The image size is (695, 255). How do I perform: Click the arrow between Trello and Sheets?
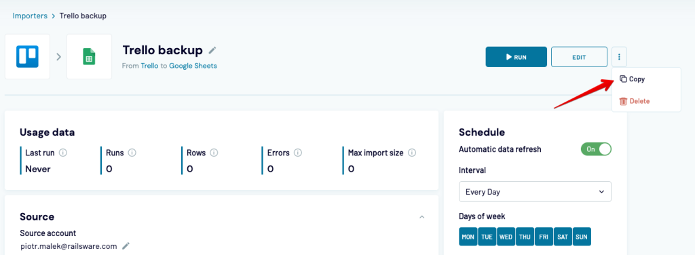58,57
